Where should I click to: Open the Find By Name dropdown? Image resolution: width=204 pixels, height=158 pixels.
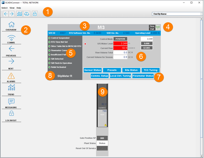tap(201, 14)
